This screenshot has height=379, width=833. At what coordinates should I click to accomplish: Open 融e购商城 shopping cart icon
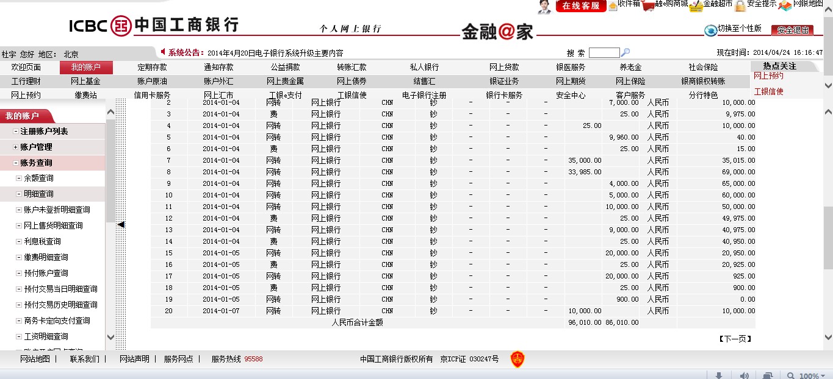(649, 5)
